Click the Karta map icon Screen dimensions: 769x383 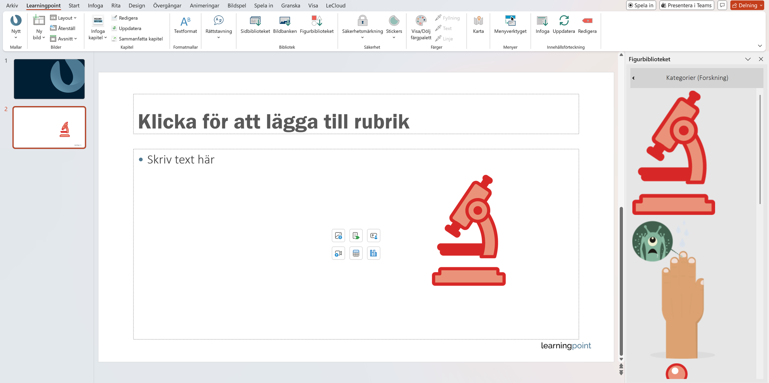478,24
